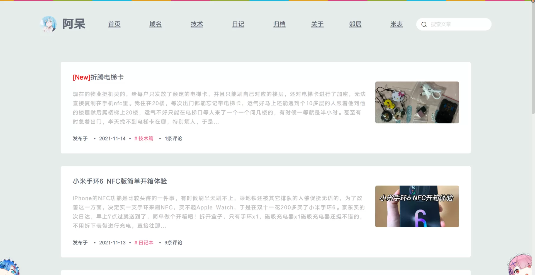Go to the 技术 section
Viewport: 535px width, 275px height.
197,24
